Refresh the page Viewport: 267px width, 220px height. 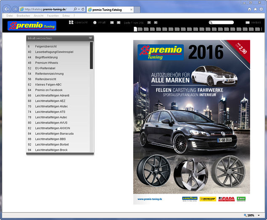coord(83,9)
